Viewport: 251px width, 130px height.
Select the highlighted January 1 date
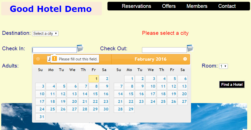click(94, 79)
